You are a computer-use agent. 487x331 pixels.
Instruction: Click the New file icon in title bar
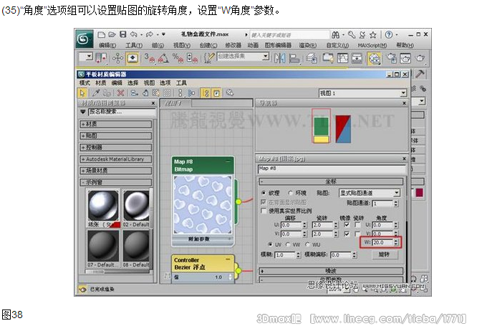click(x=101, y=34)
